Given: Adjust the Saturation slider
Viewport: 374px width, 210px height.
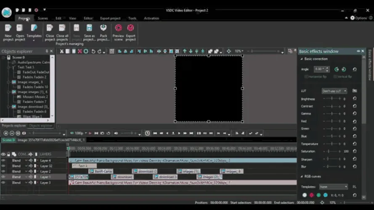Looking at the screenshot, I should 332,151.
